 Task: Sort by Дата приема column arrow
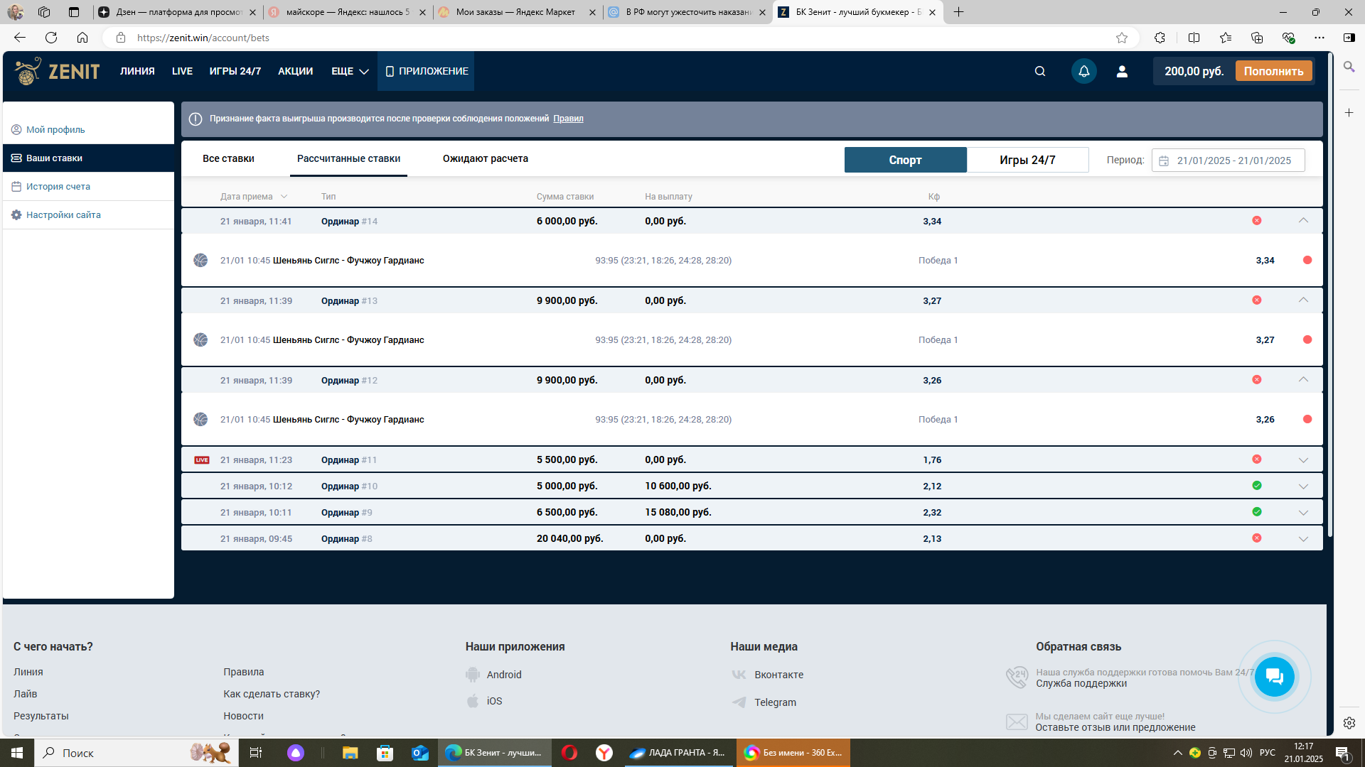point(284,197)
